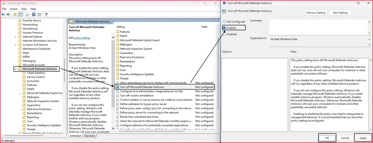This screenshot has height=143, width=373.
Task: Click the Turn off routine remediation policy icon
Action: click(117, 96)
